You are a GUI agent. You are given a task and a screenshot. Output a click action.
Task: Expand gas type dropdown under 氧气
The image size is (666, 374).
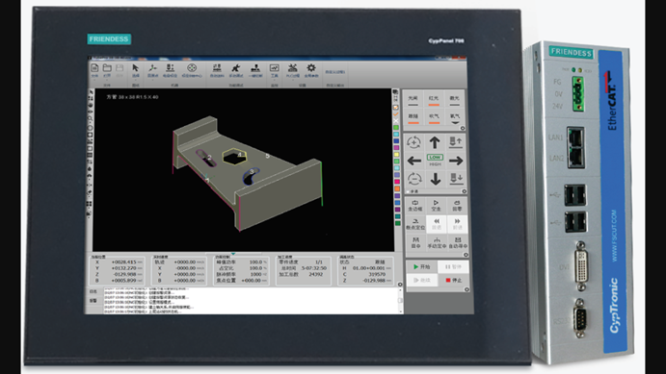455,123
